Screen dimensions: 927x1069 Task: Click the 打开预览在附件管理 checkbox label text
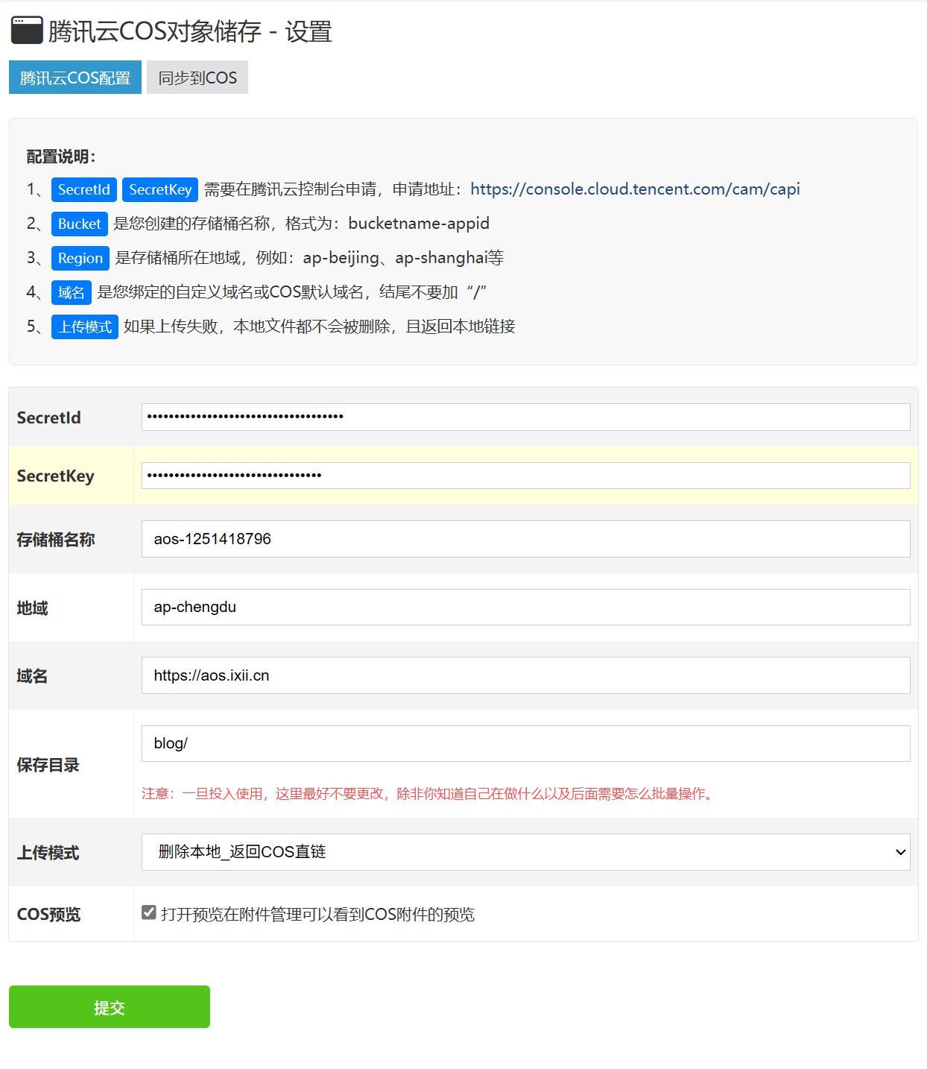point(318,914)
